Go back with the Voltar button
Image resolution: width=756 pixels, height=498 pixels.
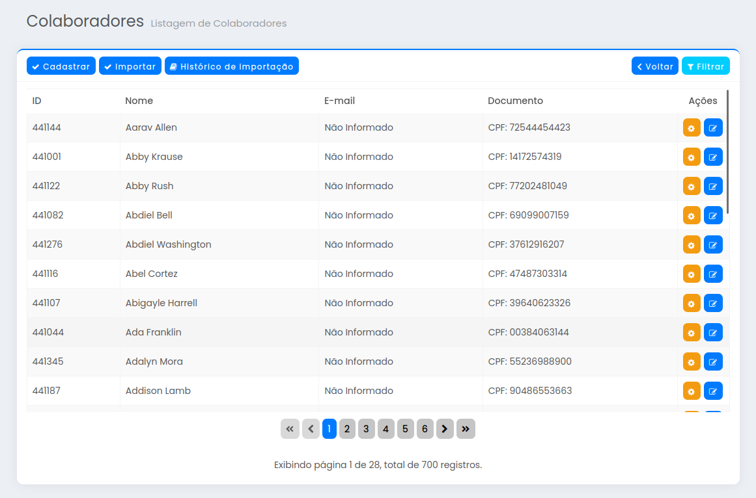tap(654, 66)
